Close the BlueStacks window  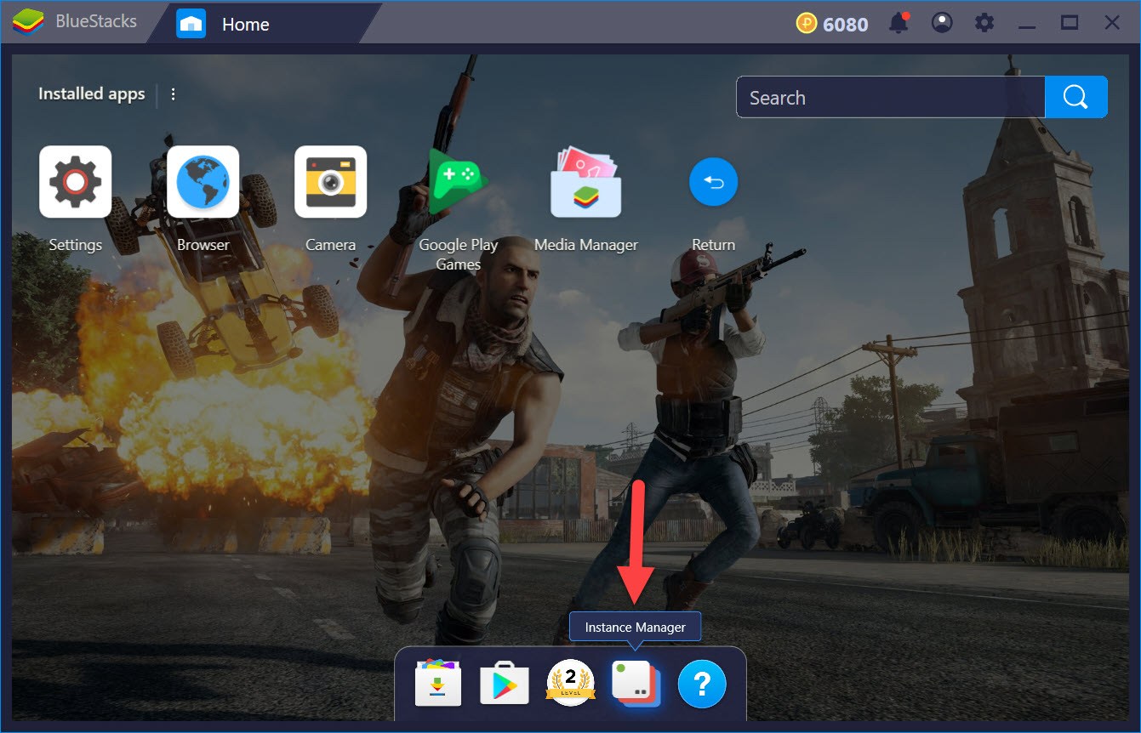[x=1112, y=23]
